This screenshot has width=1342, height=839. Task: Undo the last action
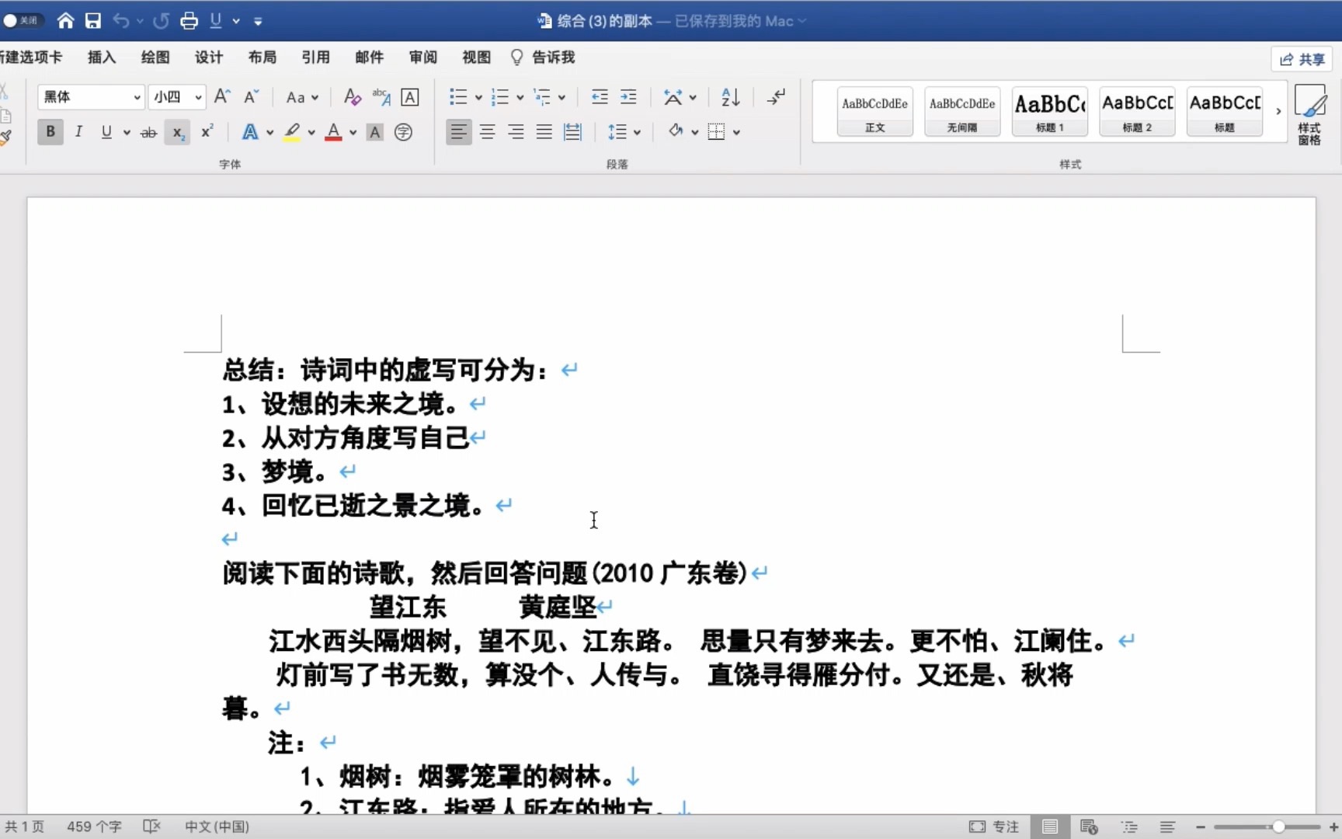point(120,21)
